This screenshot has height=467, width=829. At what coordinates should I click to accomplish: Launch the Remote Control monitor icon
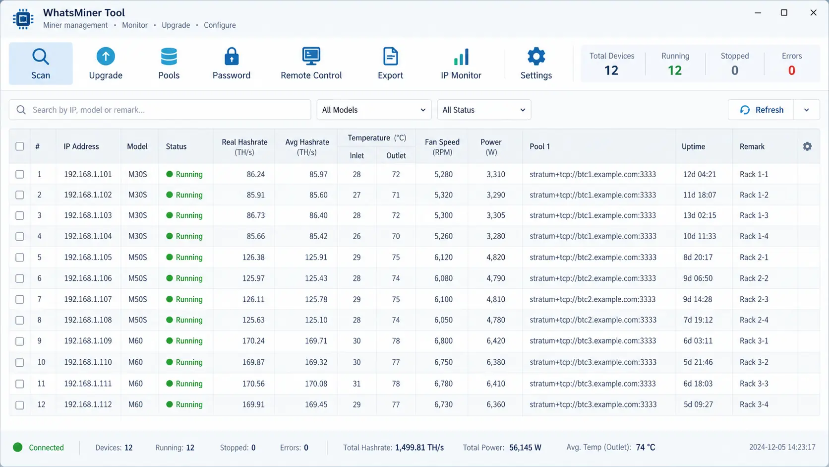click(x=311, y=56)
